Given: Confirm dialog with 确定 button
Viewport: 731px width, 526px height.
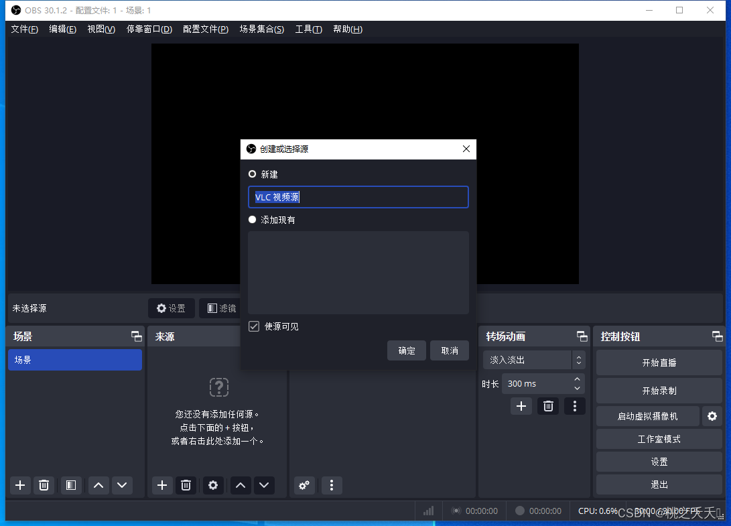Looking at the screenshot, I should (407, 350).
